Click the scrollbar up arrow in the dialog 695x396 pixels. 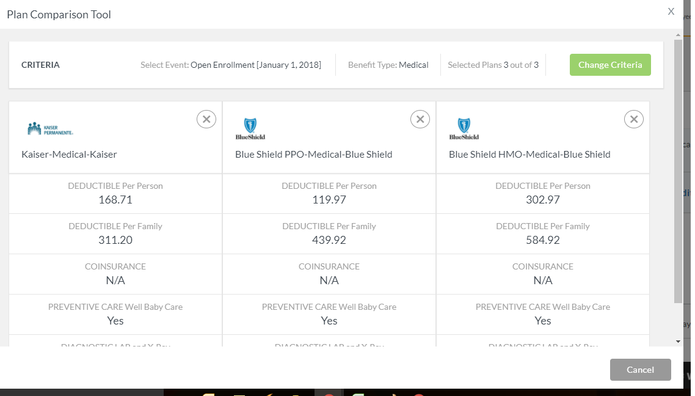tap(678, 34)
